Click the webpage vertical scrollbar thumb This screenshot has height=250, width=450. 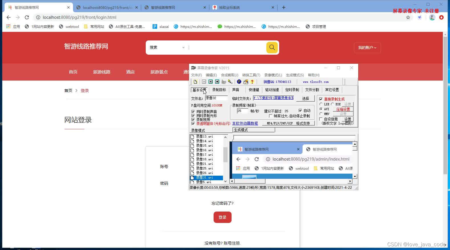click(x=445, y=105)
